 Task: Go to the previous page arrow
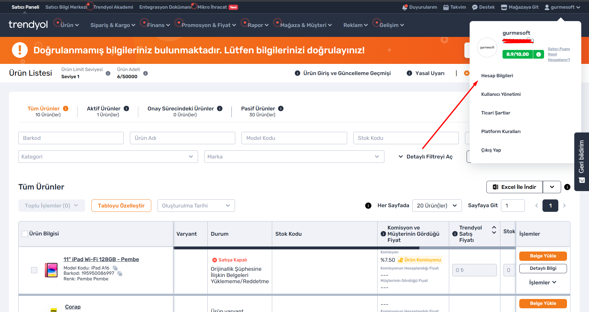click(x=536, y=206)
